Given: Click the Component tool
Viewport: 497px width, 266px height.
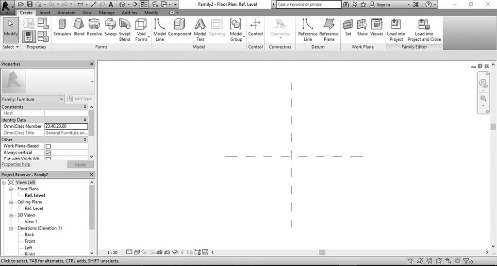Looking at the screenshot, I should [x=180, y=28].
